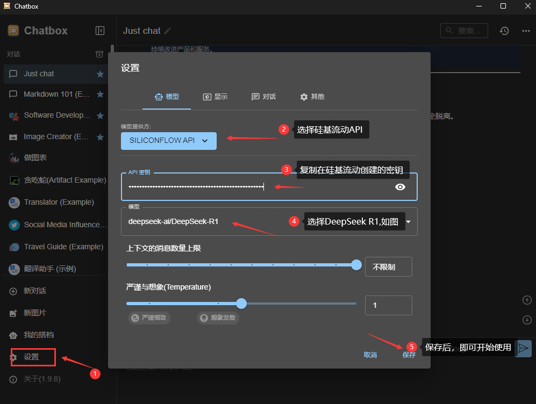Click the 新图片 image icon
This screenshot has width=536, height=404.
tap(13, 313)
